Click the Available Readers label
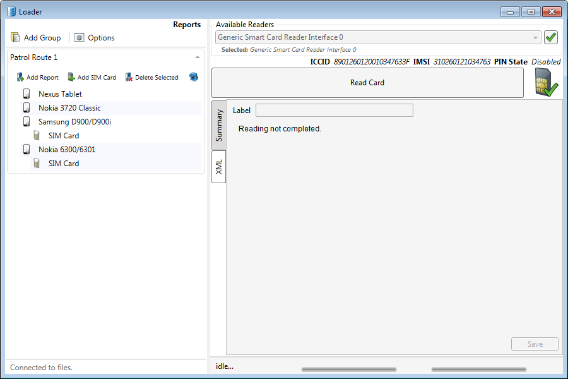Image resolution: width=568 pixels, height=379 pixels. point(245,25)
